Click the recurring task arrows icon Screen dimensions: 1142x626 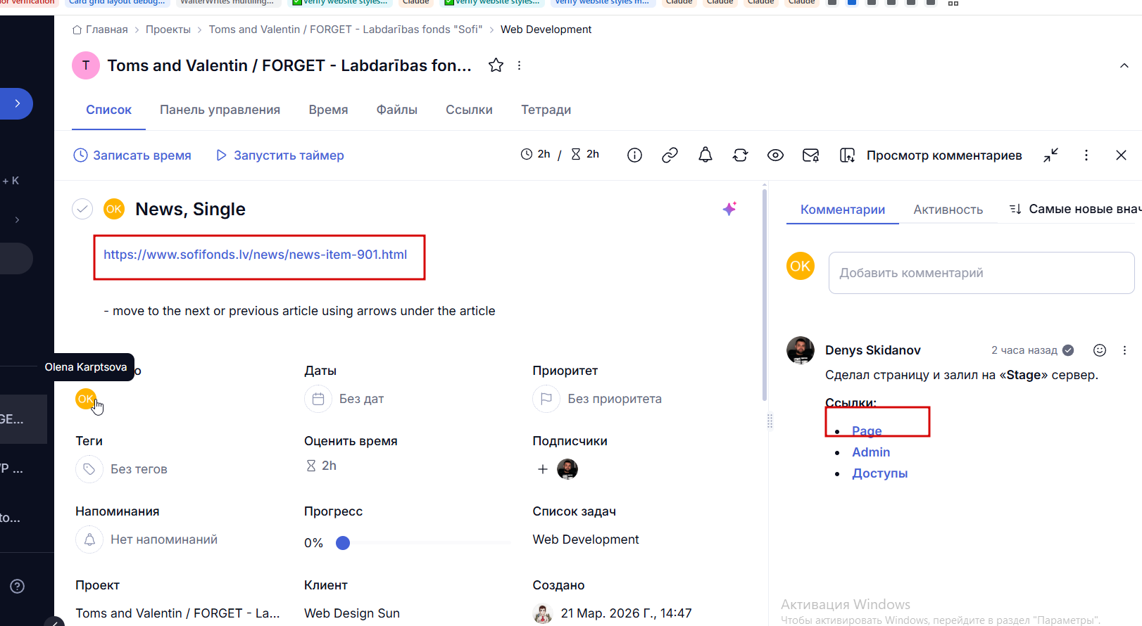[740, 155]
